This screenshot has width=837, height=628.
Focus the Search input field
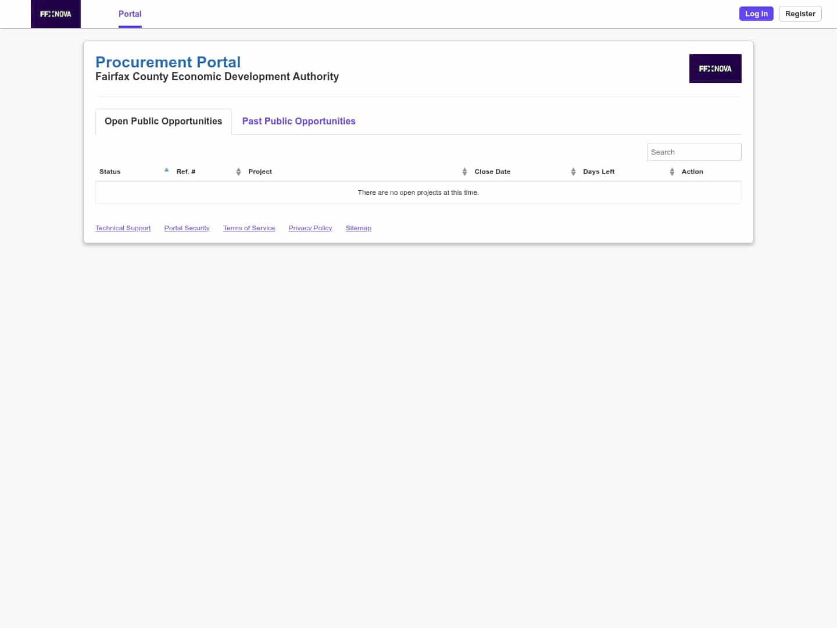pyautogui.click(x=694, y=152)
